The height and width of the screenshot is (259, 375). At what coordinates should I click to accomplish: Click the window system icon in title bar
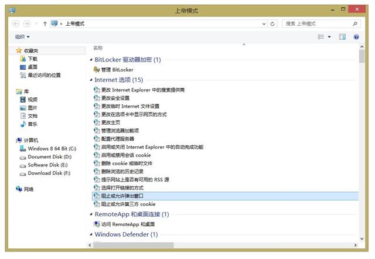click(x=12, y=11)
